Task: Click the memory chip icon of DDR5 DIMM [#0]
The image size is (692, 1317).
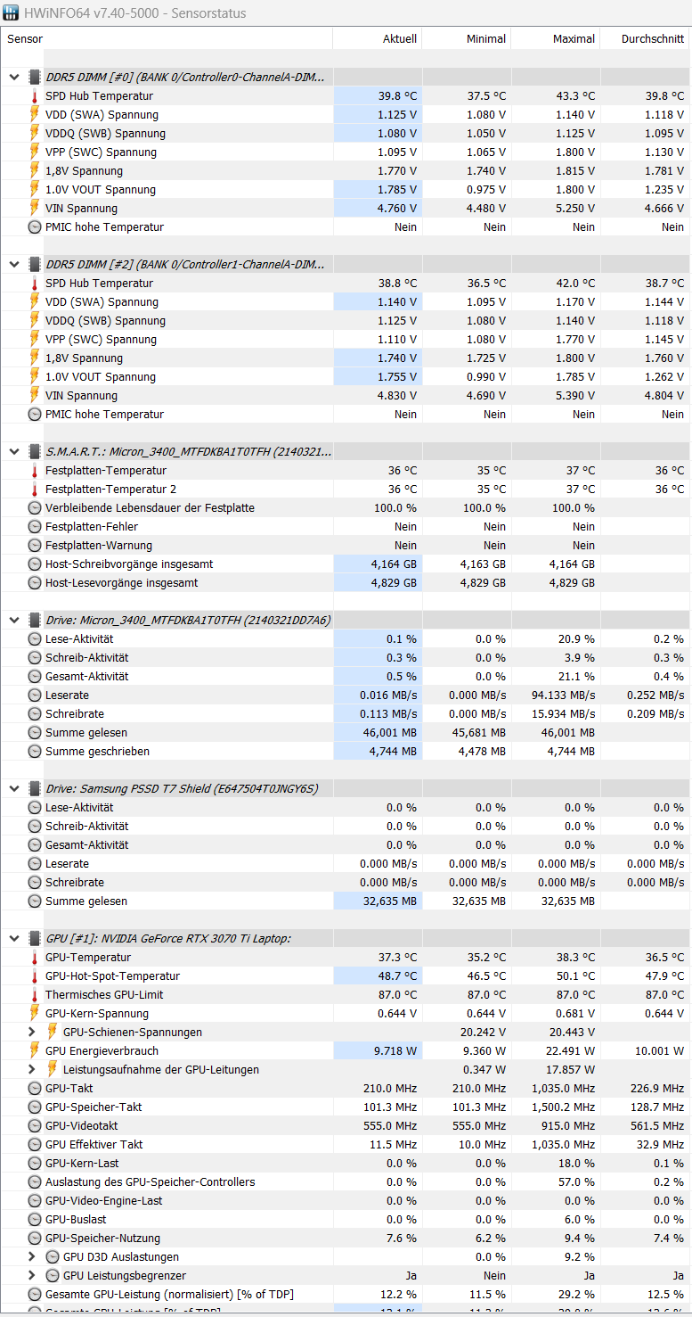Action: coord(35,78)
